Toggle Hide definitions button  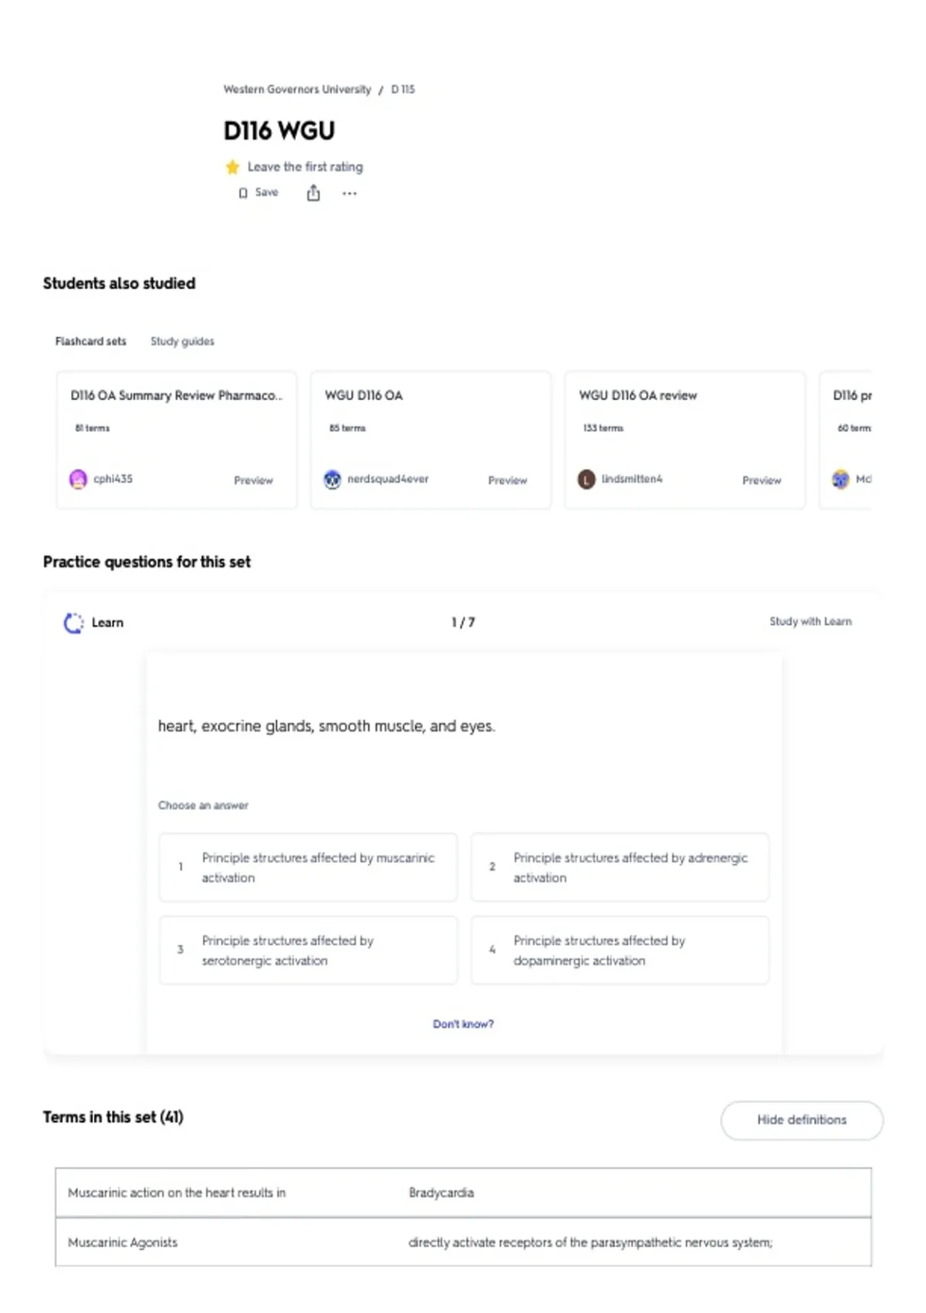pos(802,1120)
